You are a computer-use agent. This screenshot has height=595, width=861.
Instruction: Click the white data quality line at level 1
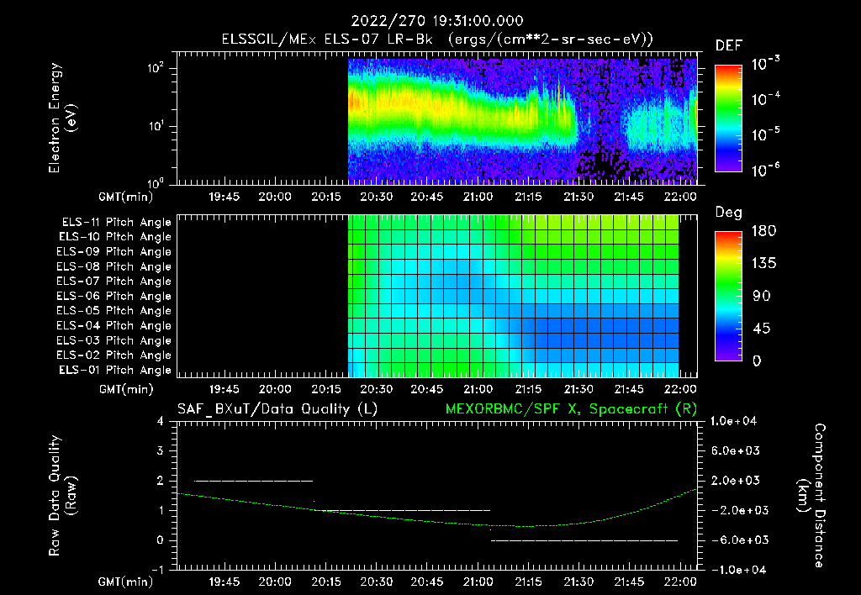point(403,510)
